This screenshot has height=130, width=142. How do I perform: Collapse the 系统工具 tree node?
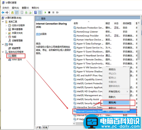[x=3, y=22]
